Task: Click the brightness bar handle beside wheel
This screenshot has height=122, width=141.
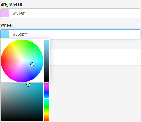Action: pyautogui.click(x=46, y=40)
